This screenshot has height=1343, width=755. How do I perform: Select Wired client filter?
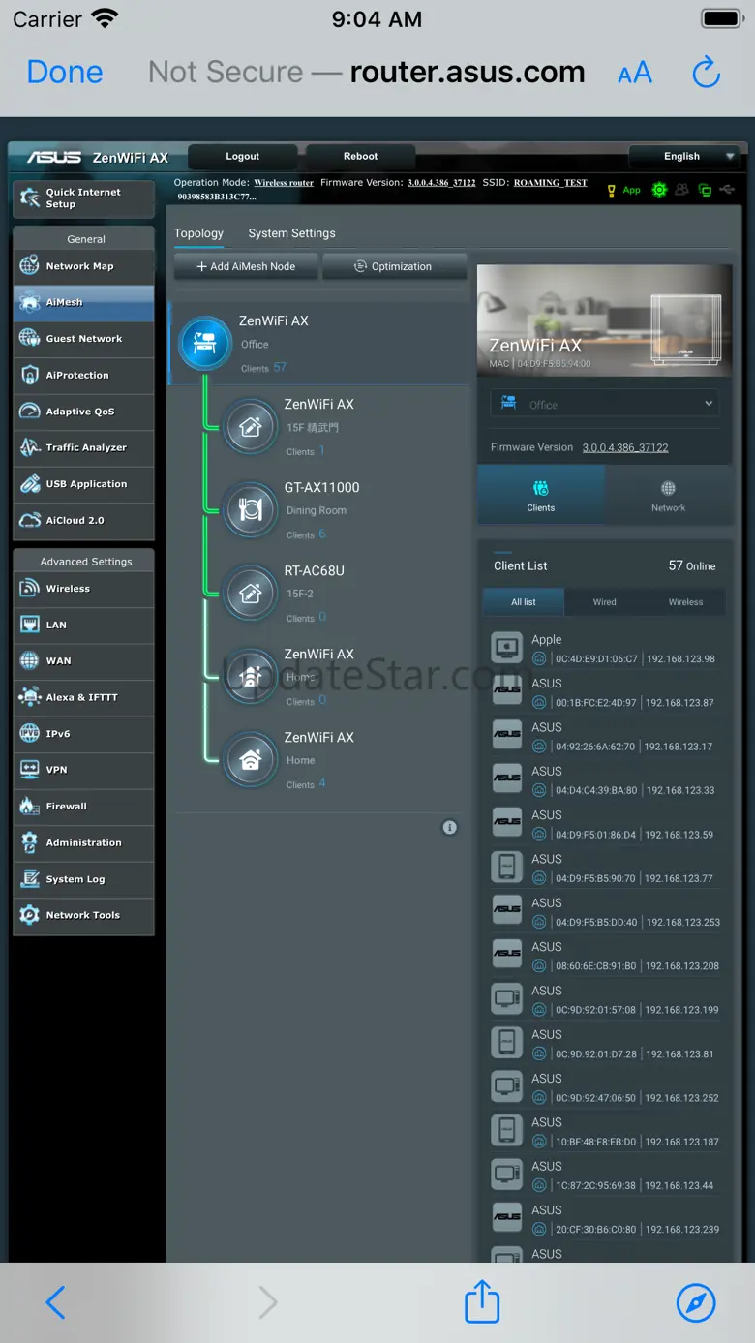(604, 602)
